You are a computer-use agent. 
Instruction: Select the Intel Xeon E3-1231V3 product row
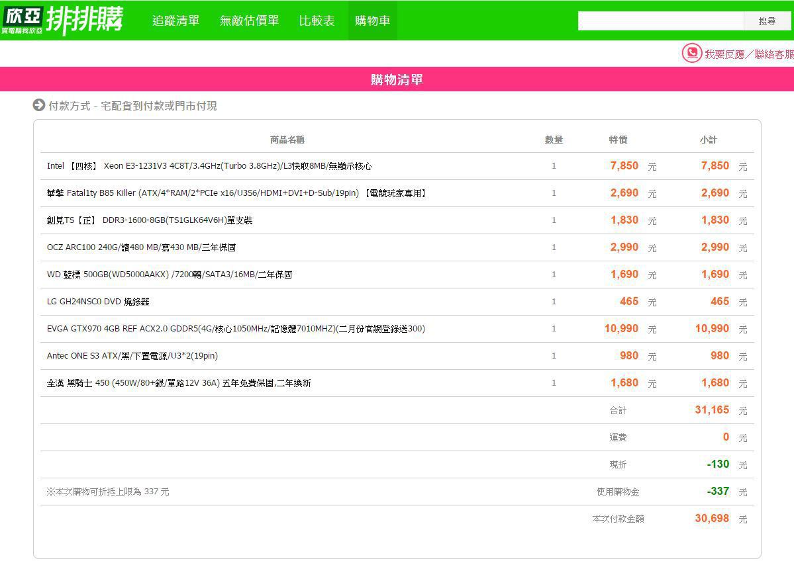click(397, 166)
